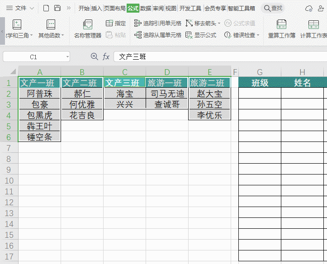The width and height of the screenshot is (327, 264).
Task: Click the 粘贴 names button
Action: [116, 35]
